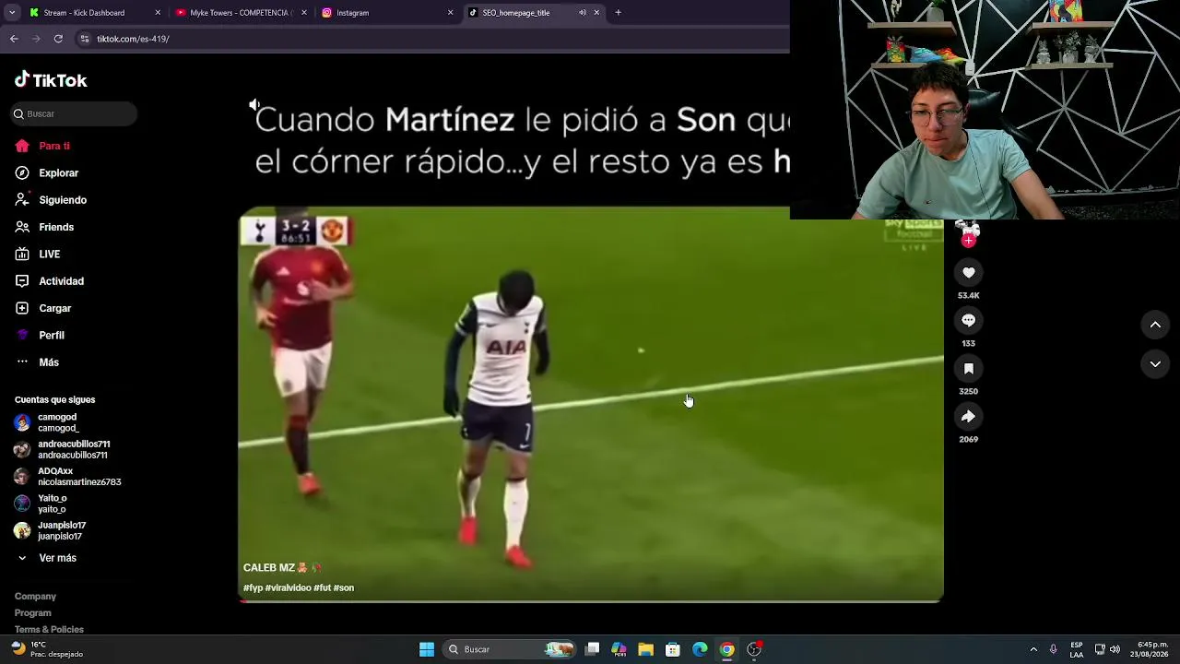Show hidden system tray icons
The height and width of the screenshot is (664, 1180).
click(1033, 649)
